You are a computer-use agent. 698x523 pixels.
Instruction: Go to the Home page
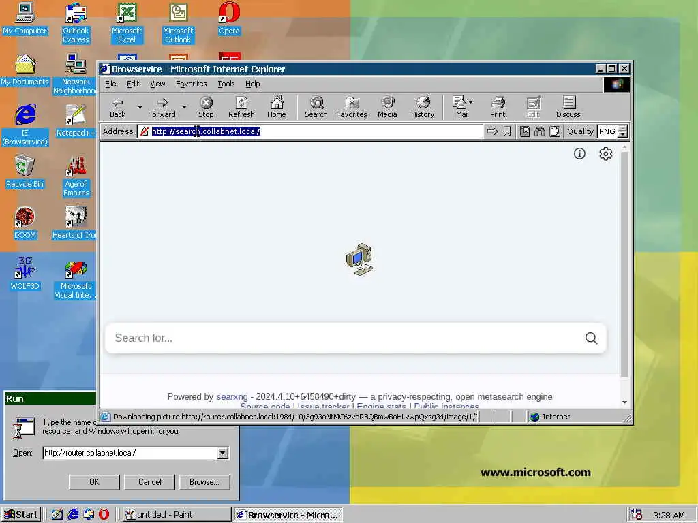tap(277, 108)
